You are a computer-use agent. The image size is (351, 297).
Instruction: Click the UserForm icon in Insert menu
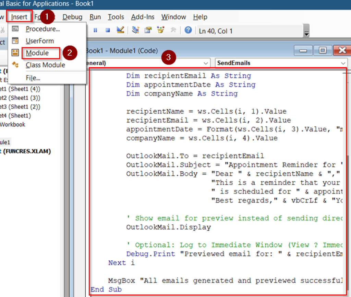[x=15, y=41]
